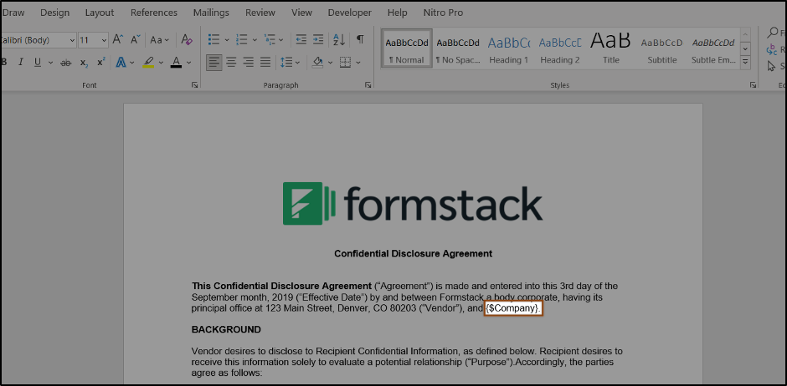This screenshot has width=787, height=386.
Task: Switch to the Mailings tab
Action: click(211, 13)
